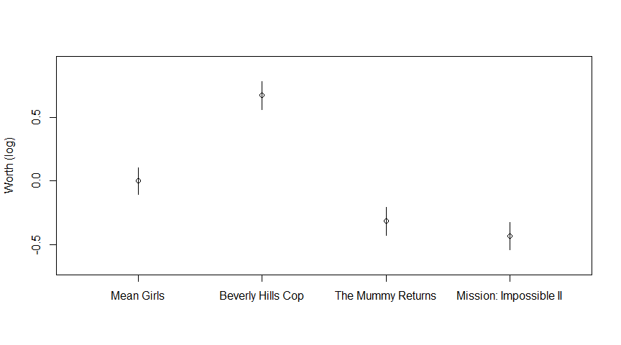Select the Mean Girls axis label
The height and width of the screenshot is (345, 621).
(x=137, y=296)
